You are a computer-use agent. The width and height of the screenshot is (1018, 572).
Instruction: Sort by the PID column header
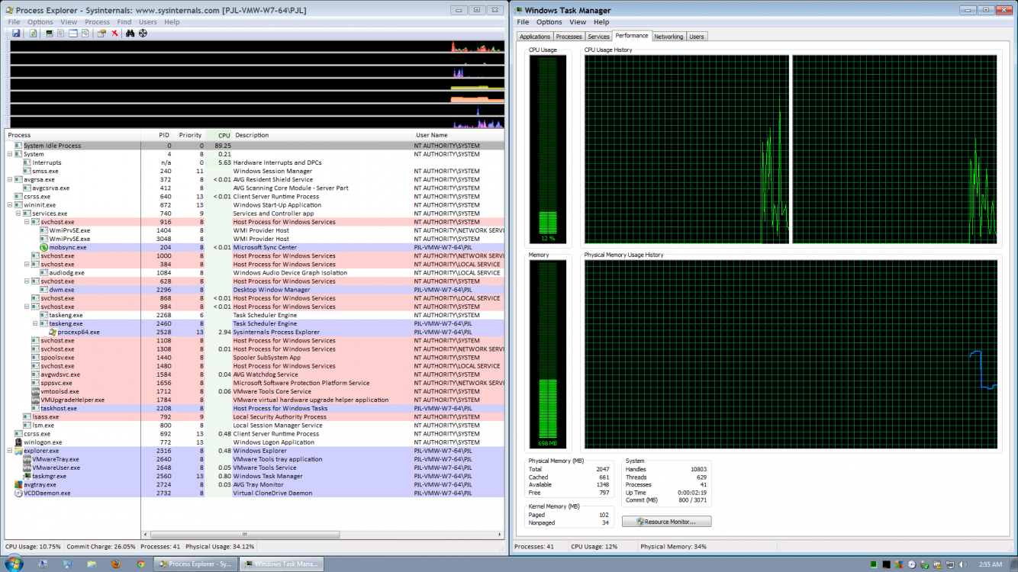[157, 135]
